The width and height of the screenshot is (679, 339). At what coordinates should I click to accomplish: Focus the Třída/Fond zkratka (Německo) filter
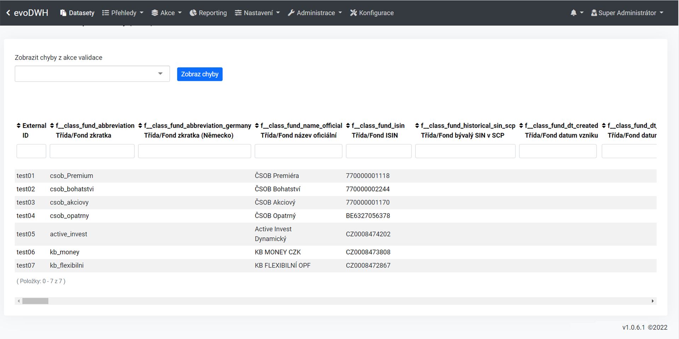click(195, 151)
